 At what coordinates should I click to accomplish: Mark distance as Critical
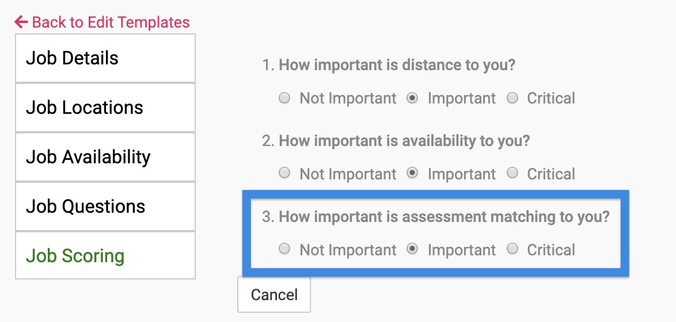(512, 98)
